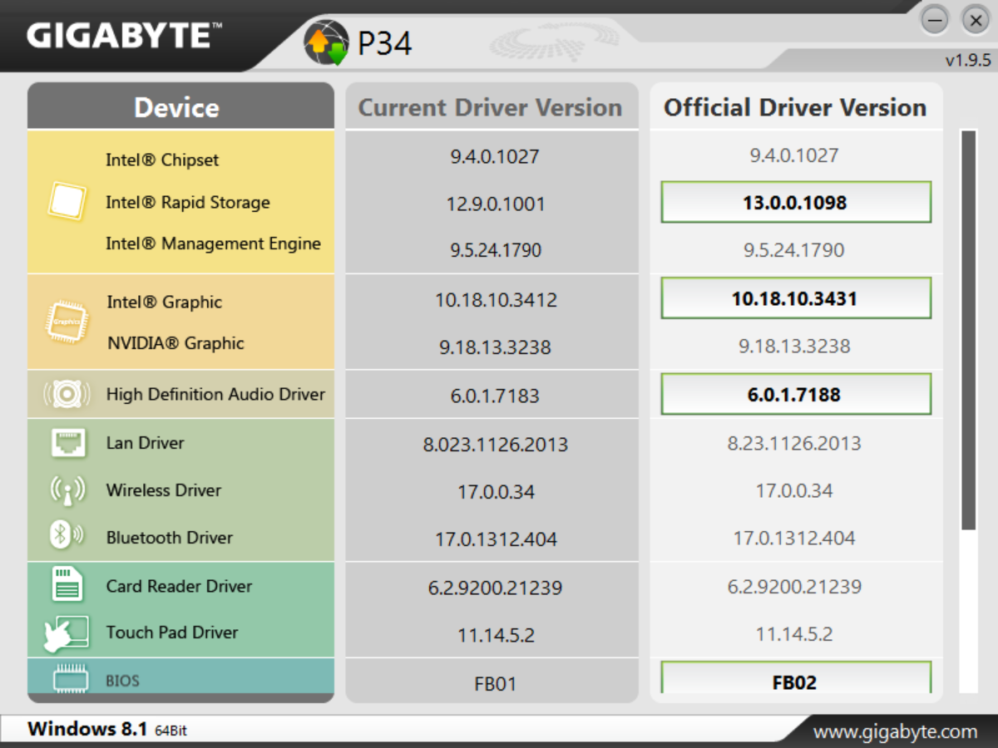Update BIOS to FB02
This screenshot has width=998, height=748.
(x=796, y=679)
